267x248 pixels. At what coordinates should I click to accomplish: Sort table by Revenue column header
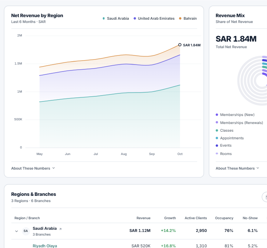click(x=143, y=218)
